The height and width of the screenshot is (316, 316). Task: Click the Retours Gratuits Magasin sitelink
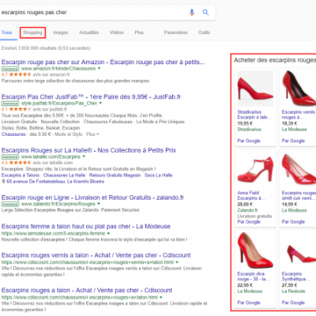(115, 175)
